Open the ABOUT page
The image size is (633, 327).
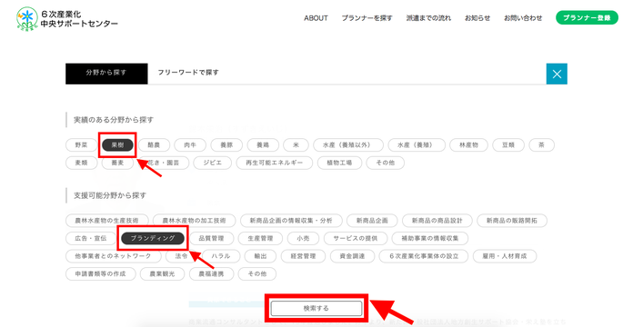click(x=316, y=18)
